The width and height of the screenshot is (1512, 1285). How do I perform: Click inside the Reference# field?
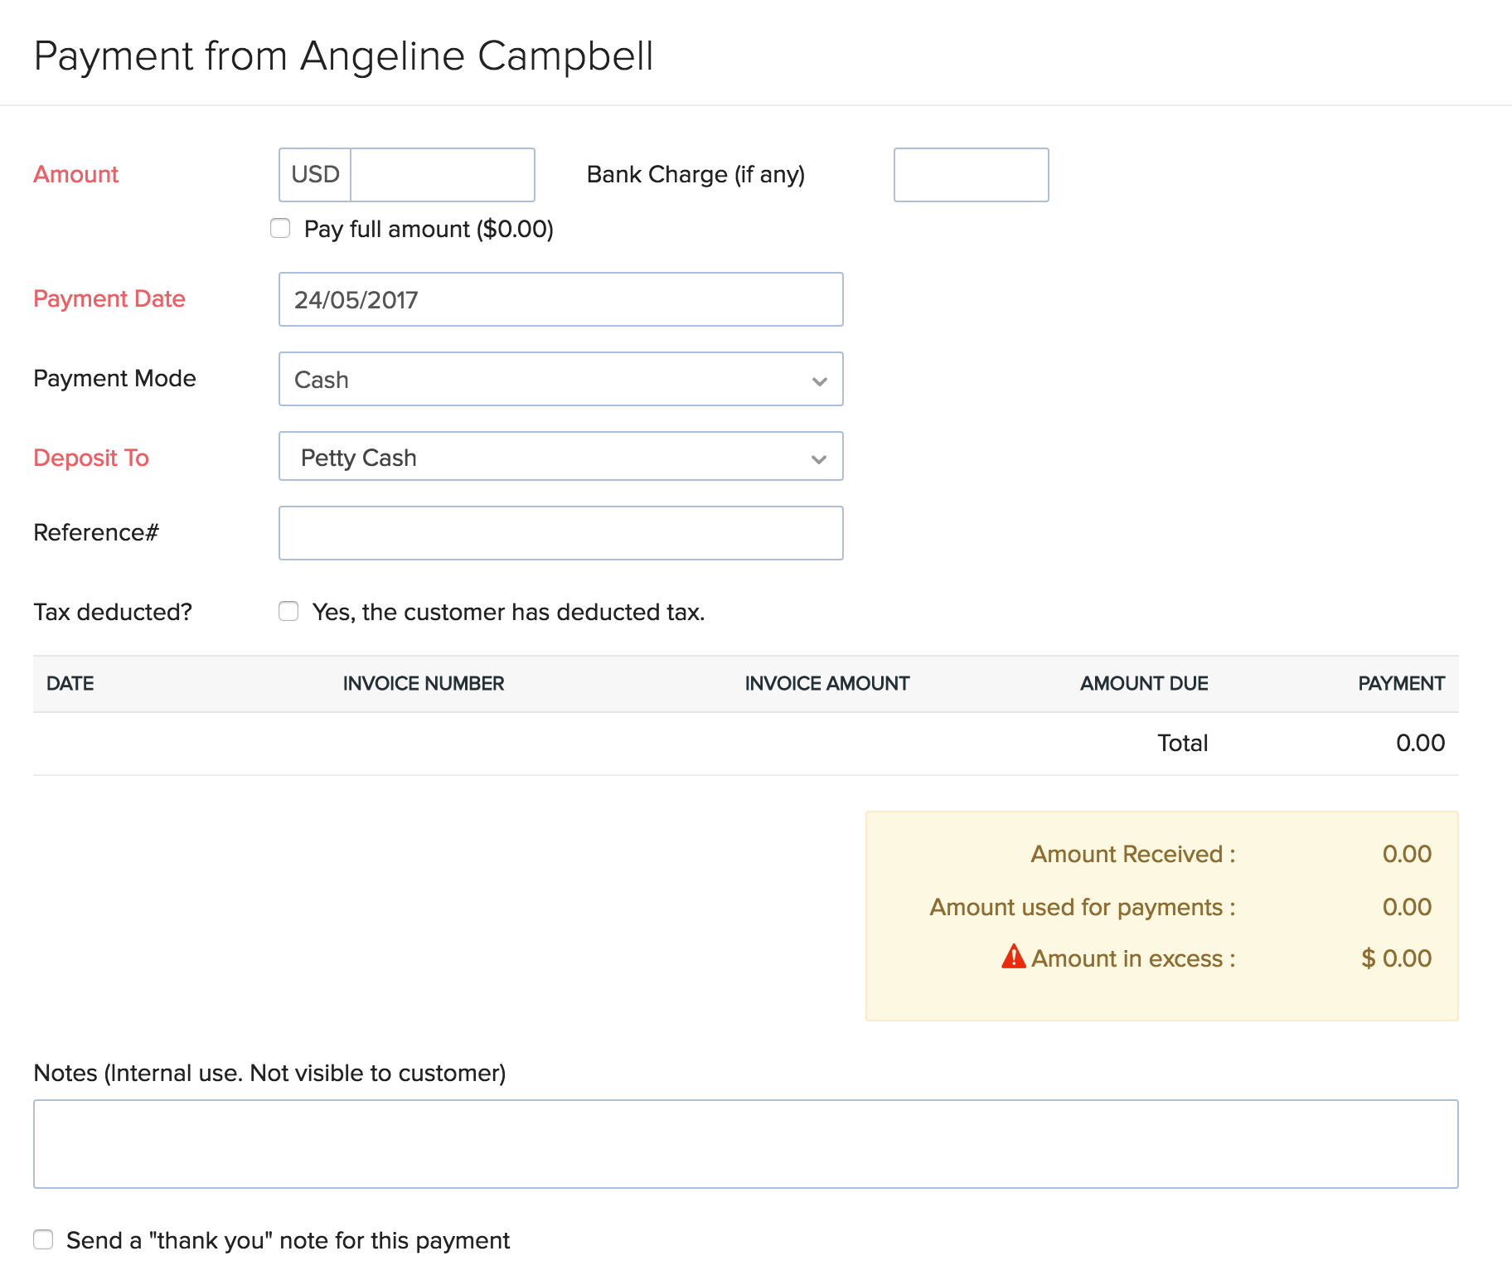point(560,532)
